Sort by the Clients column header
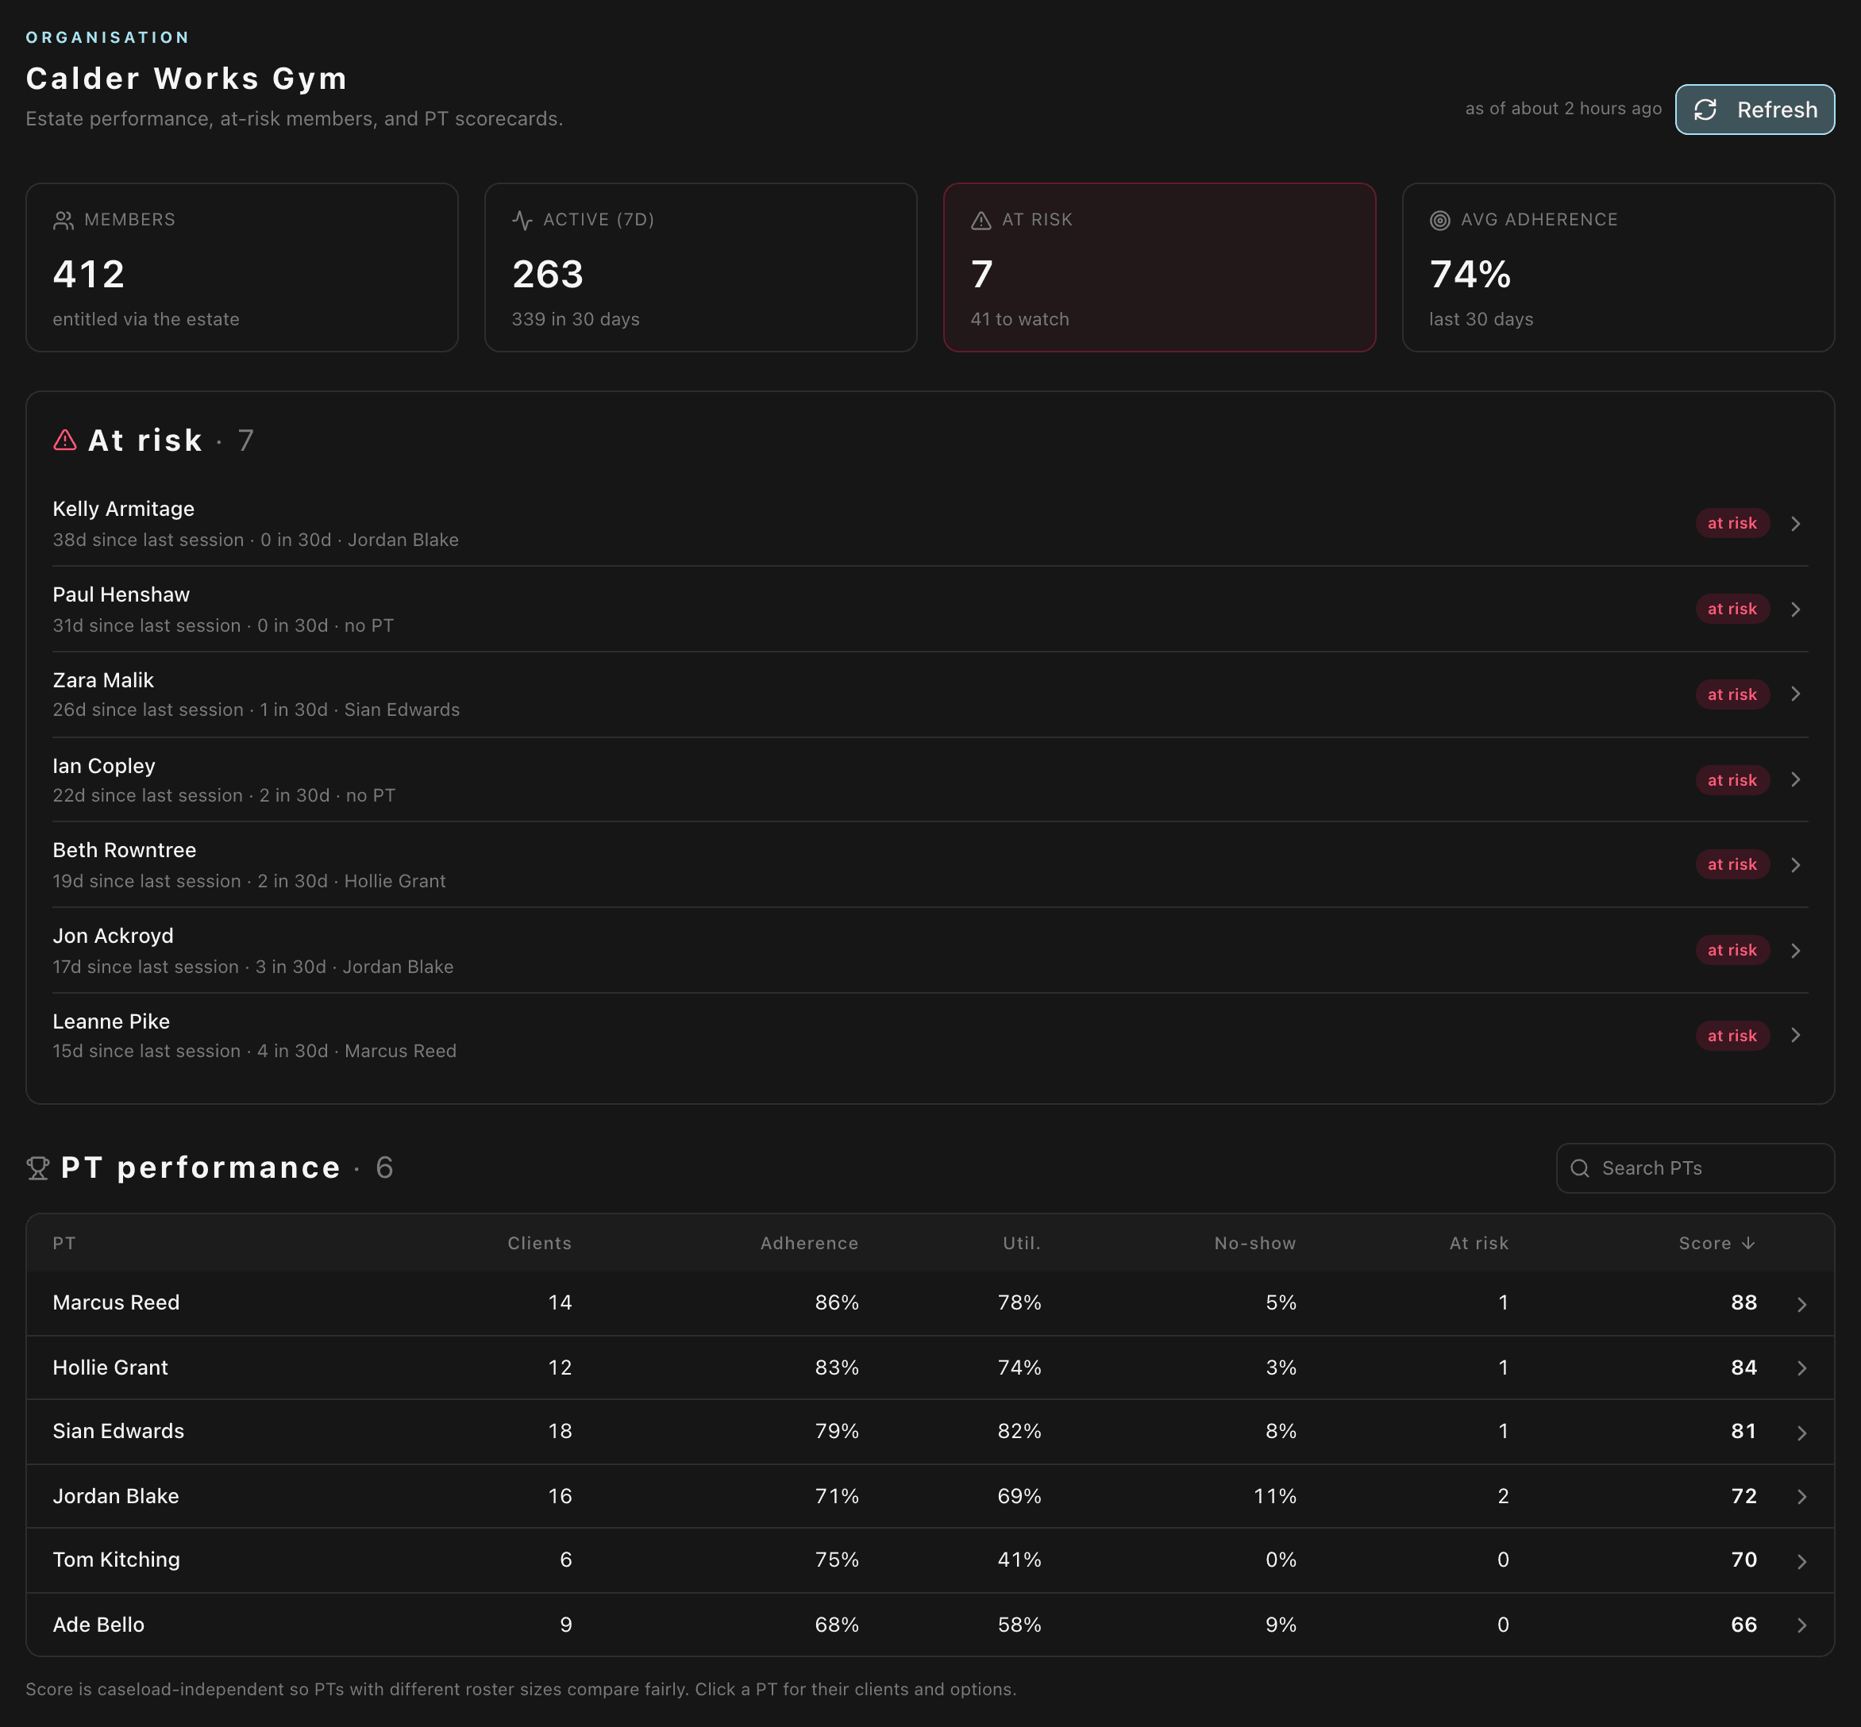This screenshot has height=1727, width=1861. click(x=539, y=1243)
